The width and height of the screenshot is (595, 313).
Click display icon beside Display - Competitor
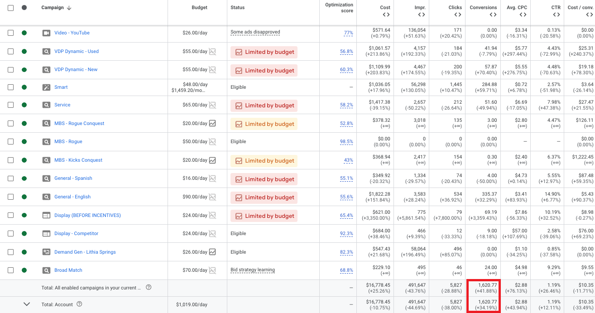click(46, 233)
